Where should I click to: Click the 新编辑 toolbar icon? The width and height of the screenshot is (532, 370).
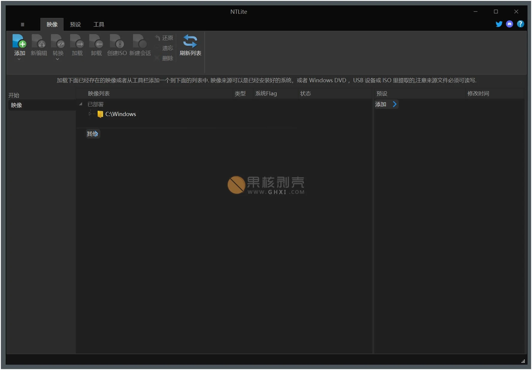[39, 41]
